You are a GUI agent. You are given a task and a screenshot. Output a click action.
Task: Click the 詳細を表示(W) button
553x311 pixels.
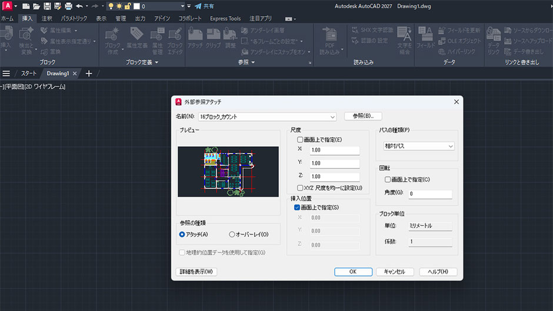click(x=196, y=272)
